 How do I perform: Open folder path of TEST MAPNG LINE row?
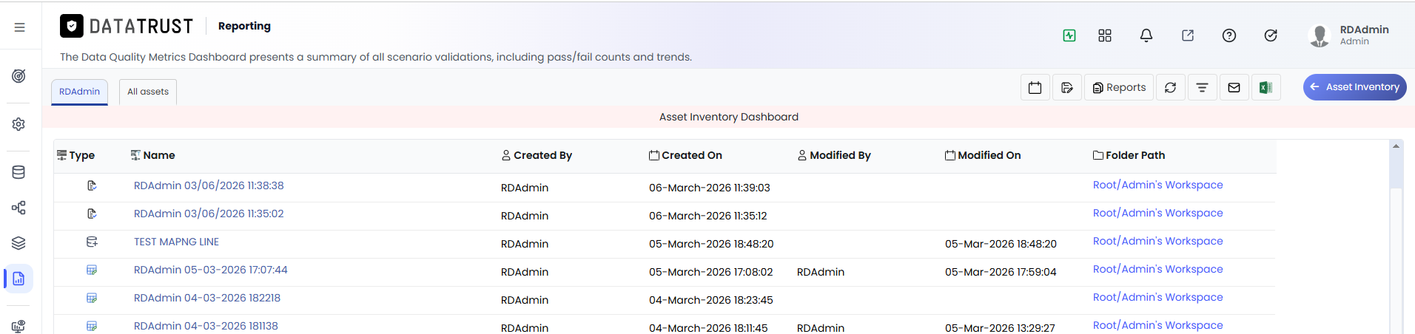coord(1157,241)
